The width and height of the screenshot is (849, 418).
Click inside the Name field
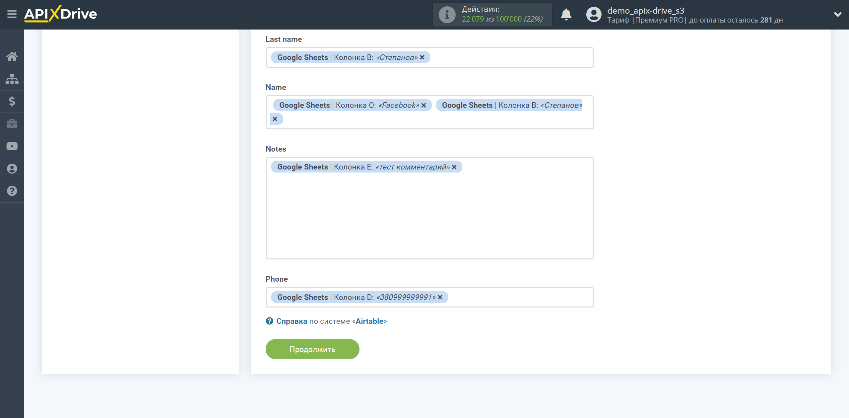tap(429, 112)
